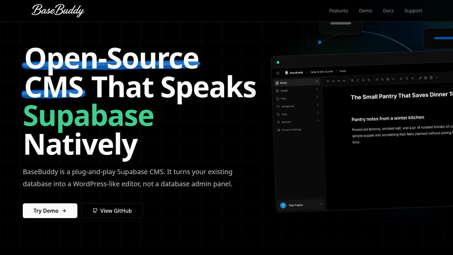Viewport: 453px width, 255px height.
Task: Select the Posts breadcrumb
Action: 343,71
